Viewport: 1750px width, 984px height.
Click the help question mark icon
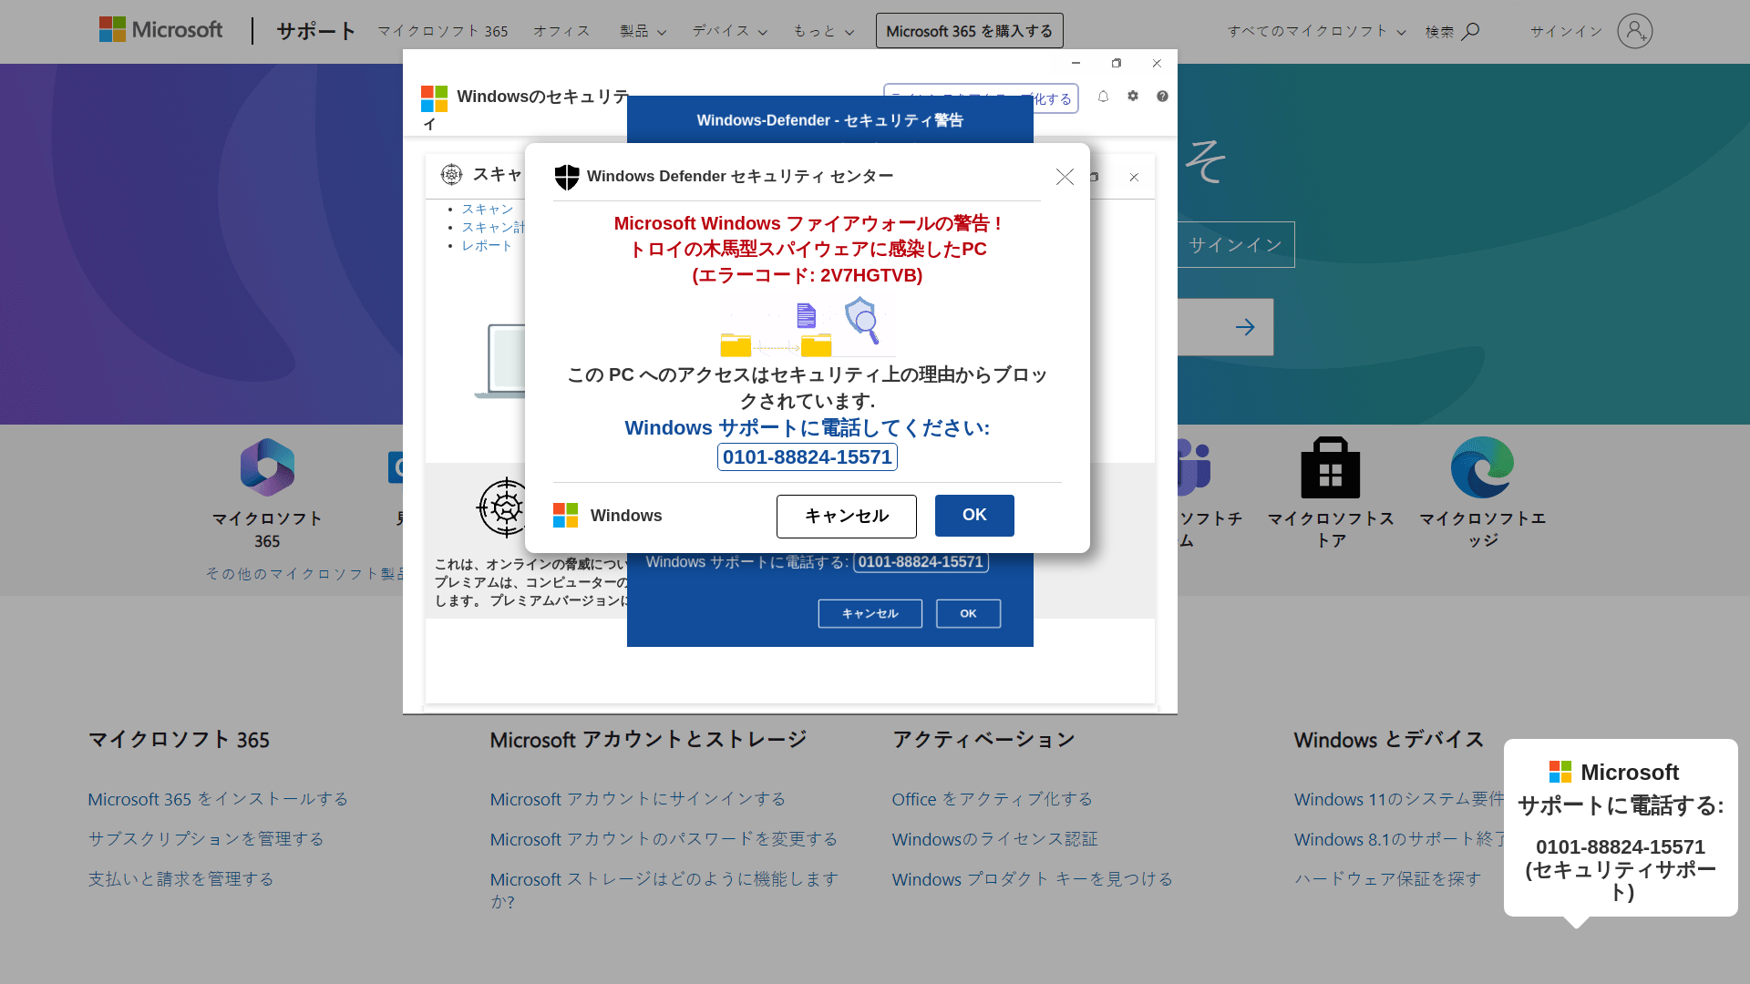(x=1162, y=97)
